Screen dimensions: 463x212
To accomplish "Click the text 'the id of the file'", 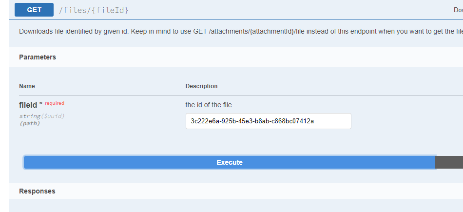I will coord(209,105).
